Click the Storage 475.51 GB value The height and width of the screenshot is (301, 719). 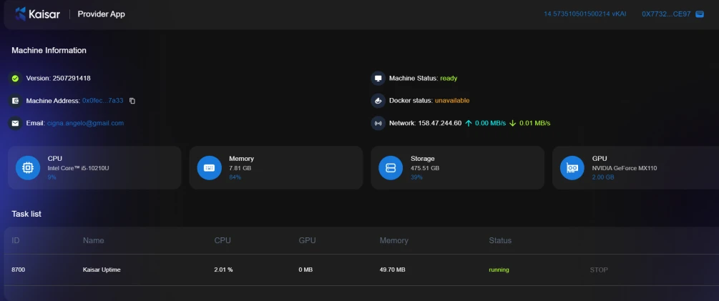pos(425,168)
